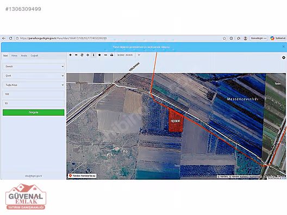The width and height of the screenshot is (287, 215).
Task: Select the info 'i' map tool
Action: (x=93, y=55)
